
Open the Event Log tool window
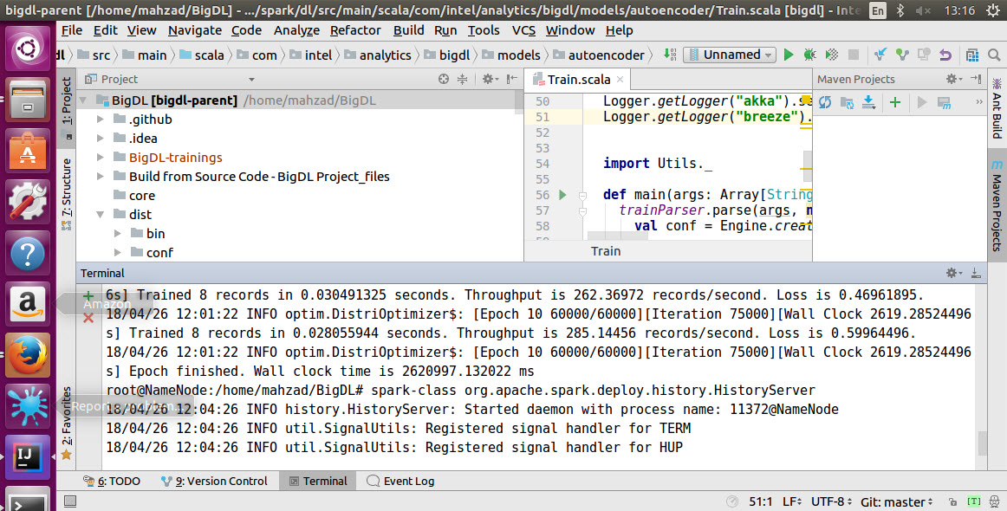[400, 481]
